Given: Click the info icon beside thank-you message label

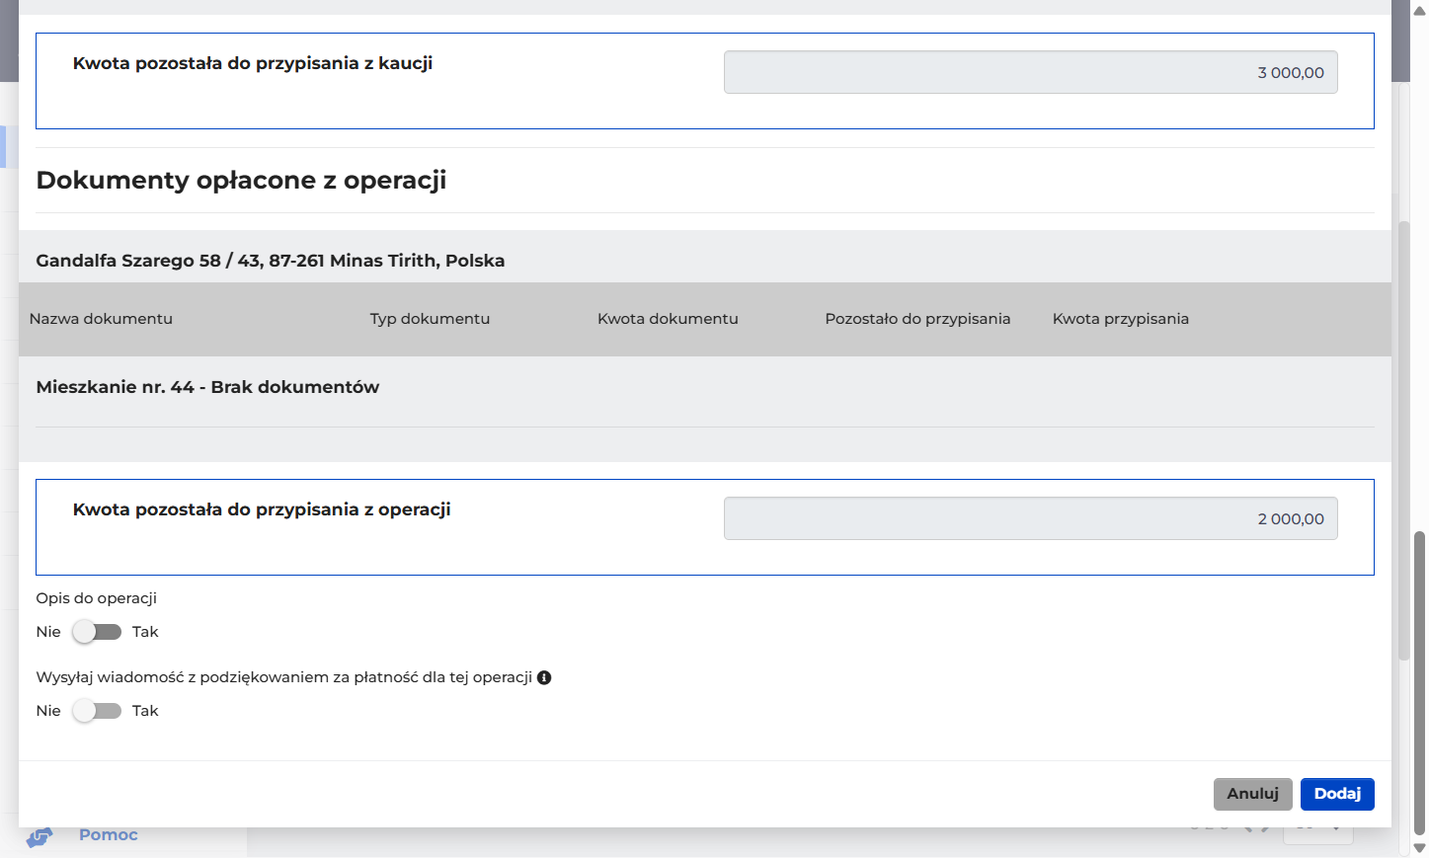Looking at the screenshot, I should (x=544, y=677).
